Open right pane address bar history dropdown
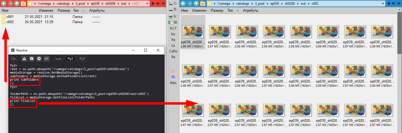 click(x=383, y=4)
